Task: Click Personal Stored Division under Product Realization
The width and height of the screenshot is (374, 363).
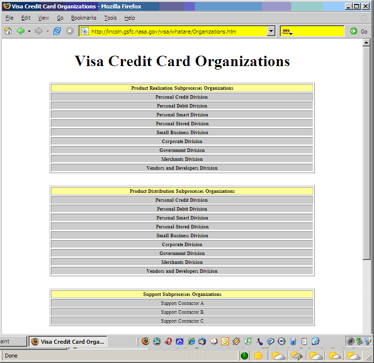Action: (x=182, y=123)
